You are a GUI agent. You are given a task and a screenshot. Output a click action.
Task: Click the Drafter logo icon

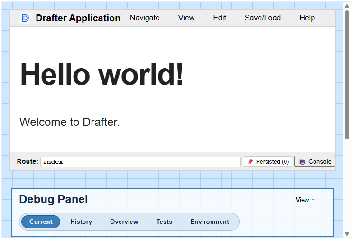25,18
